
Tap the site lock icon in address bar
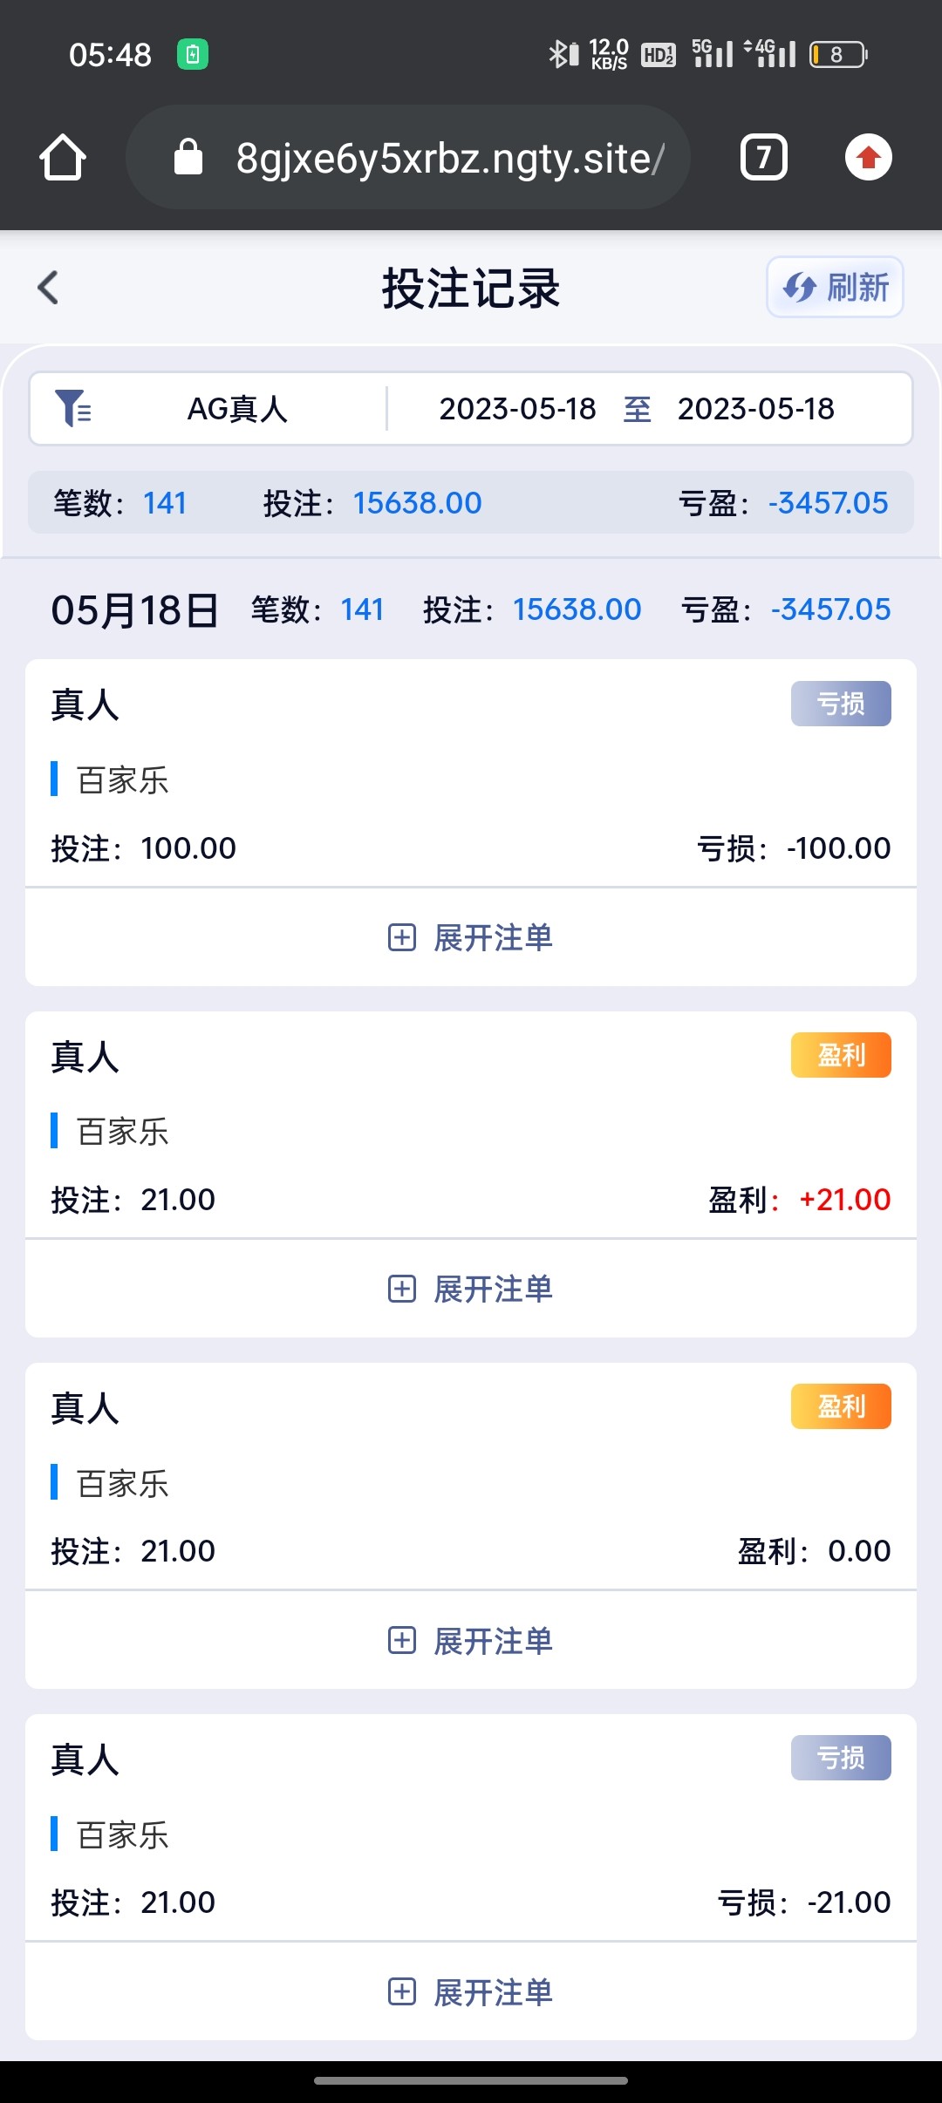click(x=188, y=158)
